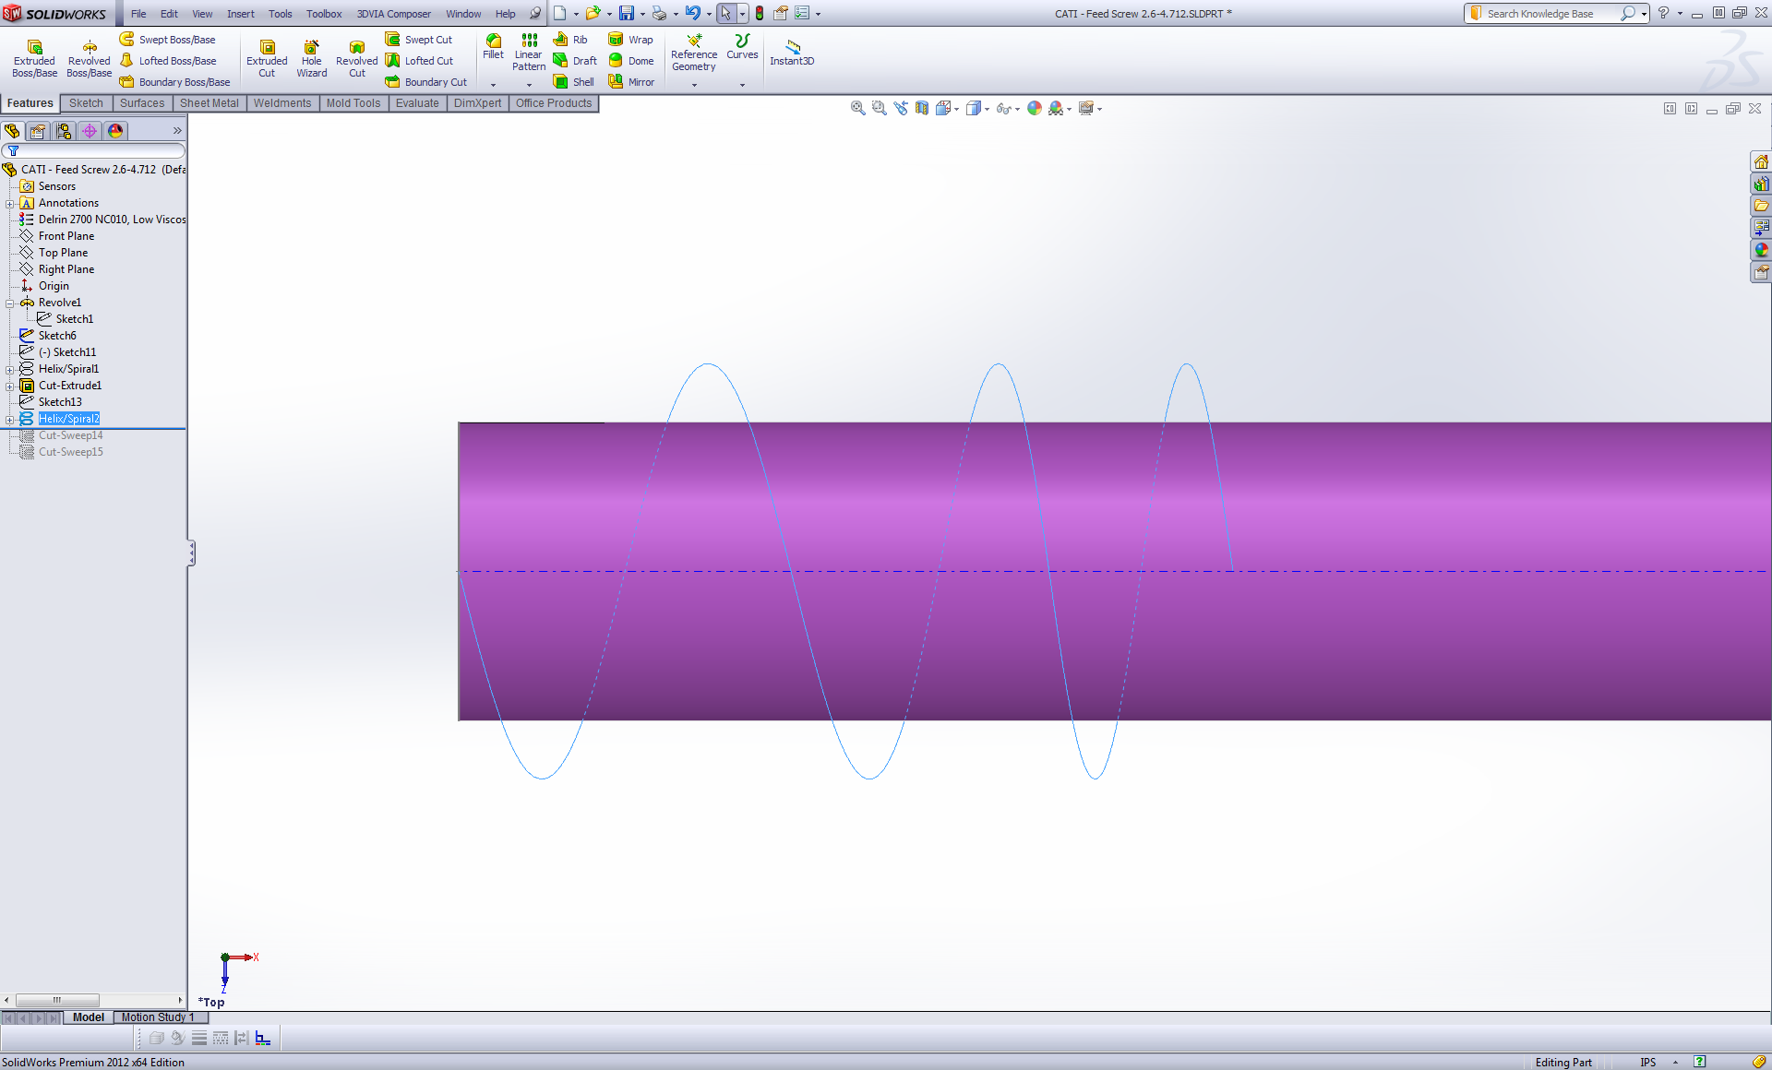Collapse the Cut-Extrude1 tree item
1772x1070 pixels.
pos(10,385)
